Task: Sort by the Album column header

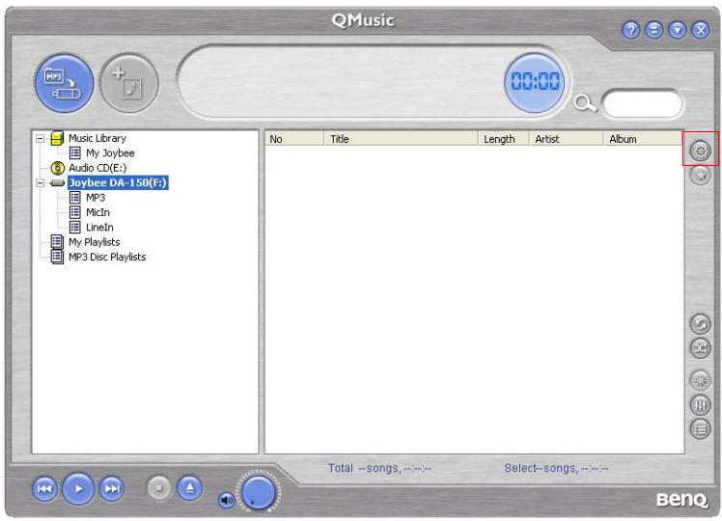Action: click(x=643, y=139)
